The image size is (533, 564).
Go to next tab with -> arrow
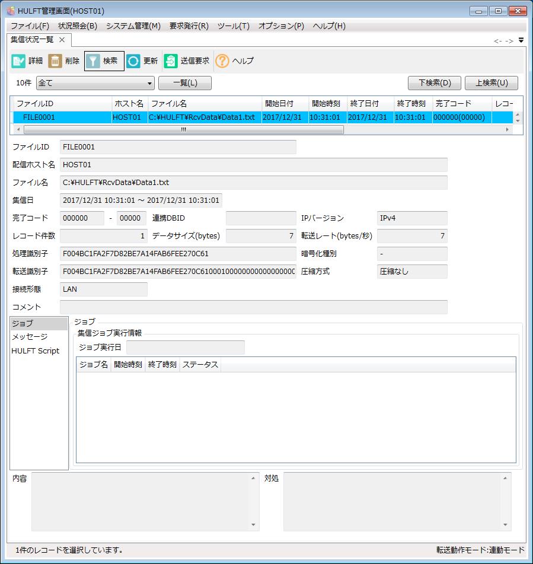coord(509,41)
